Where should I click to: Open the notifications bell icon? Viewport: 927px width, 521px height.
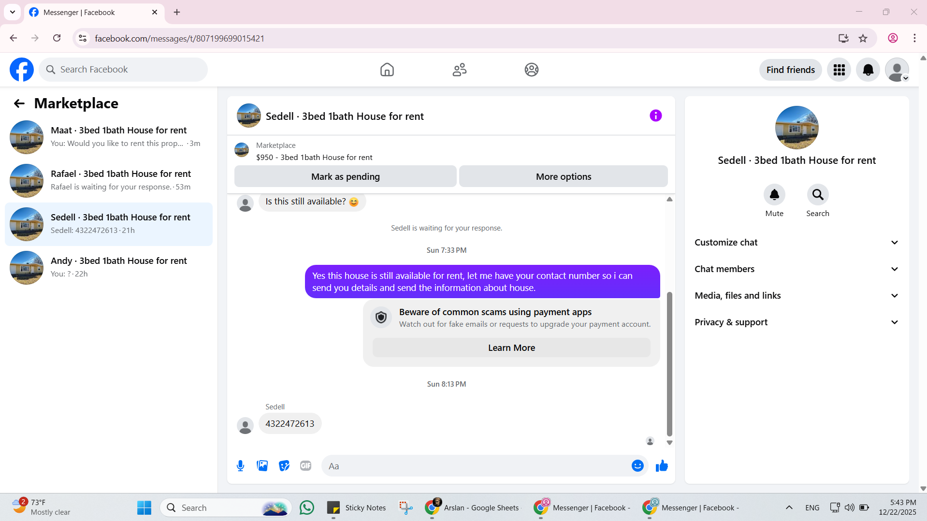tap(868, 70)
